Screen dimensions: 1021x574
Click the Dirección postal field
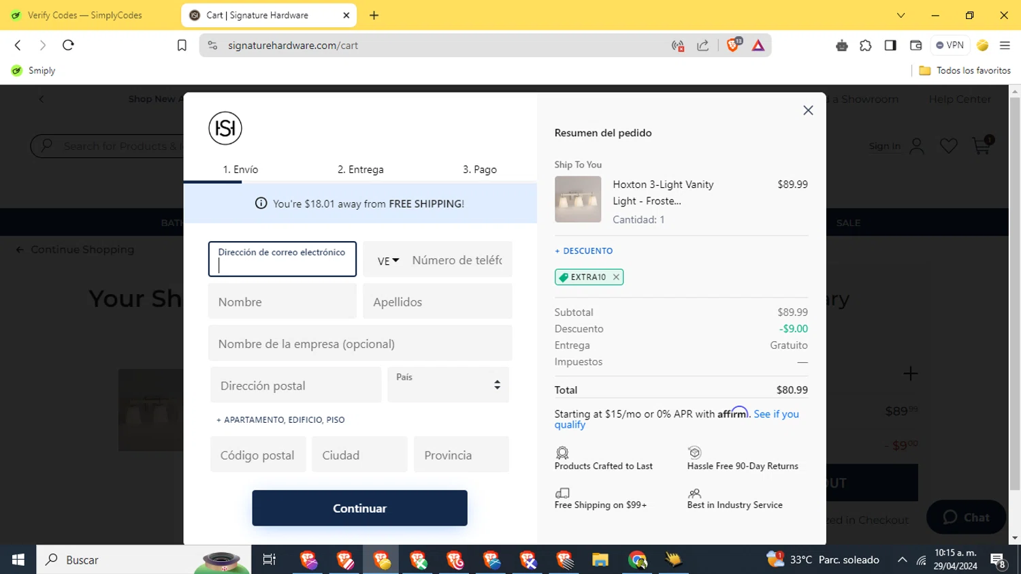295,385
